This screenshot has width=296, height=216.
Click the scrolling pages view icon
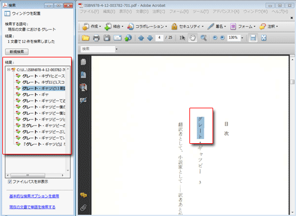click(253, 38)
